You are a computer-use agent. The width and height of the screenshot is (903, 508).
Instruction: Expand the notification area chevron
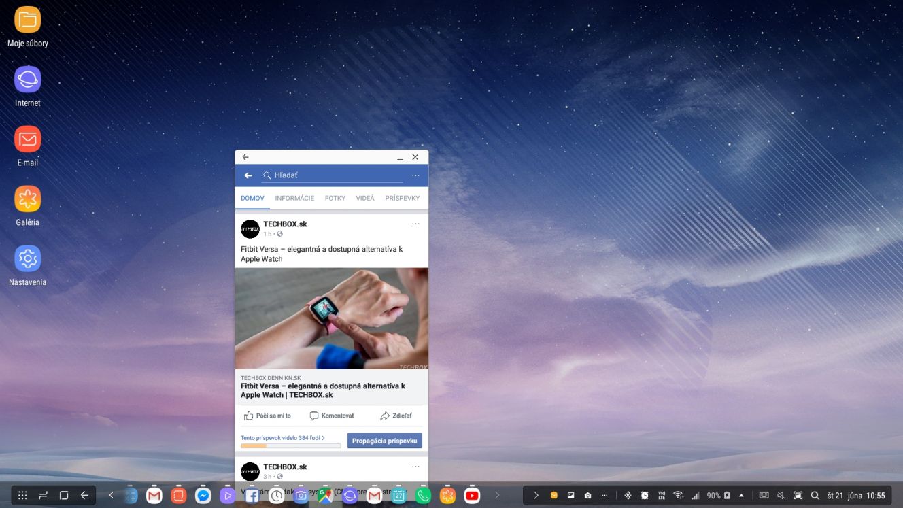536,496
